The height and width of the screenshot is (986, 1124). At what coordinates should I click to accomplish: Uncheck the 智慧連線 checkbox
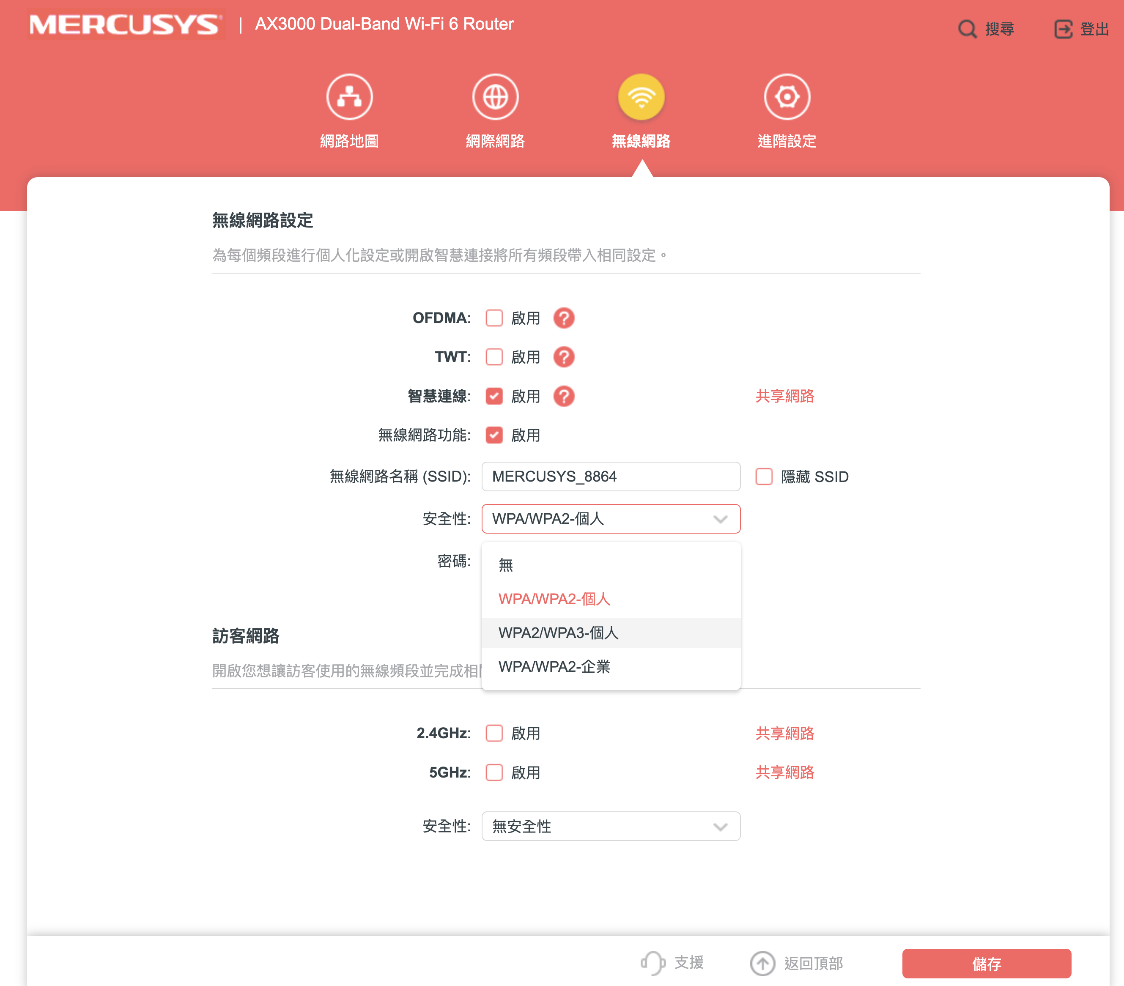pyautogui.click(x=494, y=396)
